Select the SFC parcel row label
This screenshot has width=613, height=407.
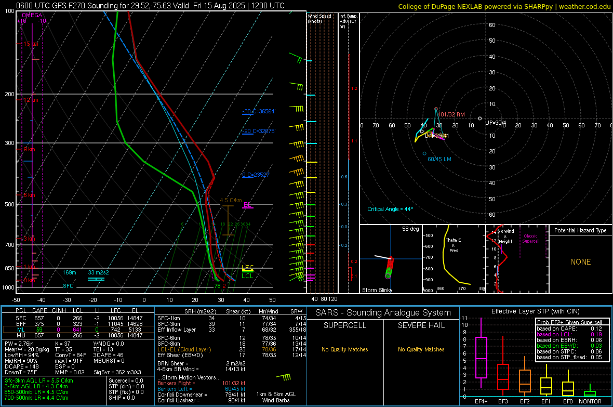pyautogui.click(x=21, y=318)
